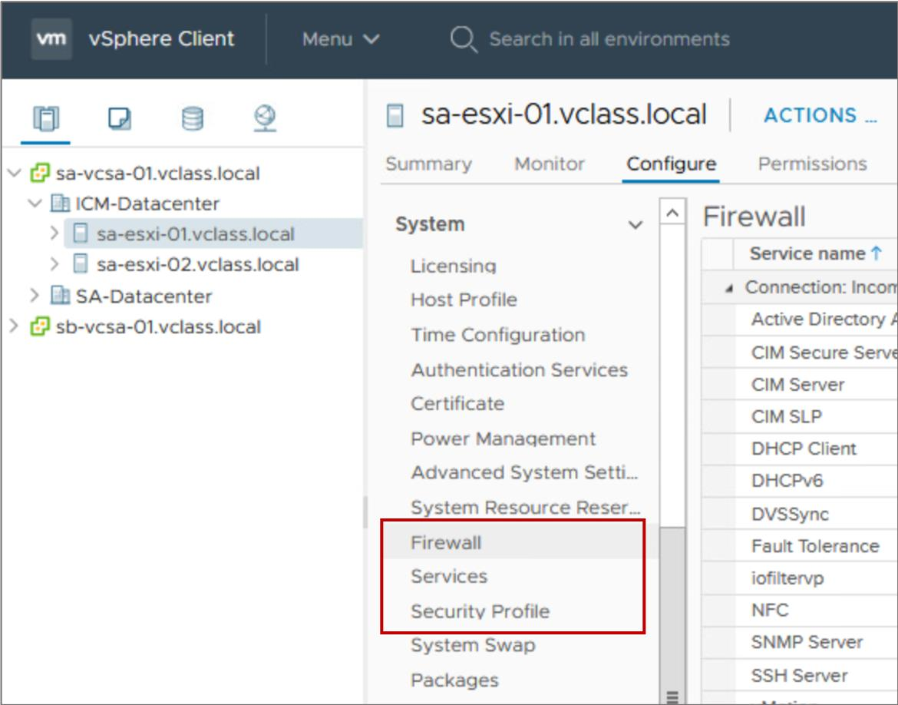Screen dimensions: 898x705
Task: Select ICM-Datacenter in inventory tree
Action: [147, 203]
